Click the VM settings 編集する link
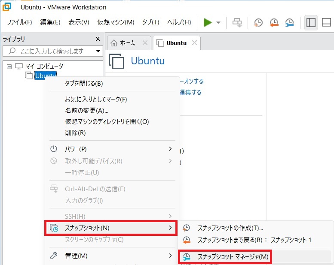334x265 pixels. click(191, 92)
